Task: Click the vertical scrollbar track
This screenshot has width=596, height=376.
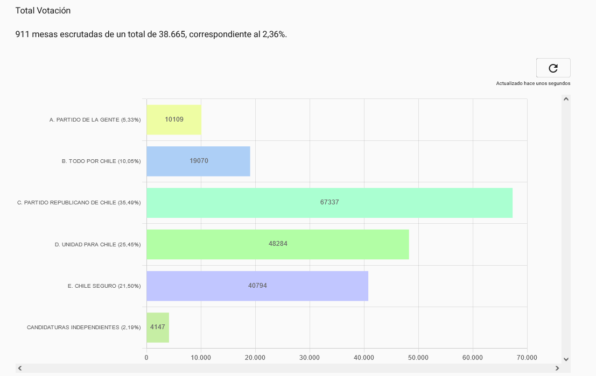Action: pos(566,229)
